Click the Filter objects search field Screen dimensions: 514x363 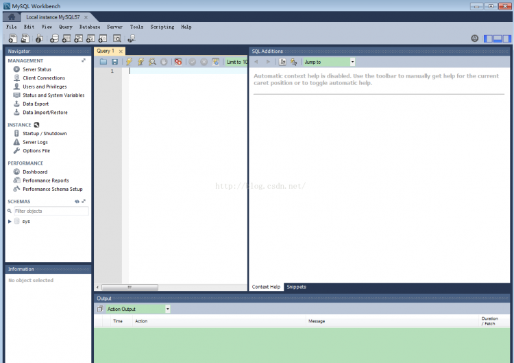click(x=51, y=211)
